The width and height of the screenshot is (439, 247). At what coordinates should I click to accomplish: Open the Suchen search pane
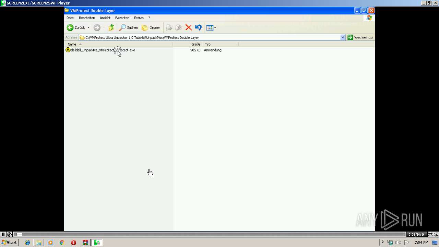click(x=128, y=27)
